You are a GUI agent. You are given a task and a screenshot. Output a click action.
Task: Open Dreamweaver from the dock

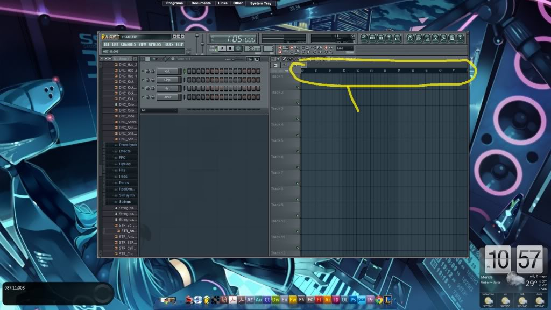click(276, 300)
